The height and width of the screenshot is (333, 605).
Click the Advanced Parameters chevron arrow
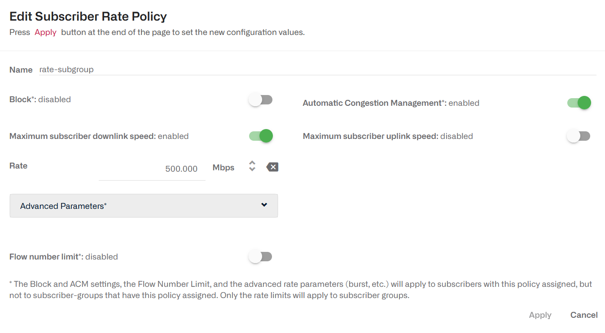(x=264, y=205)
